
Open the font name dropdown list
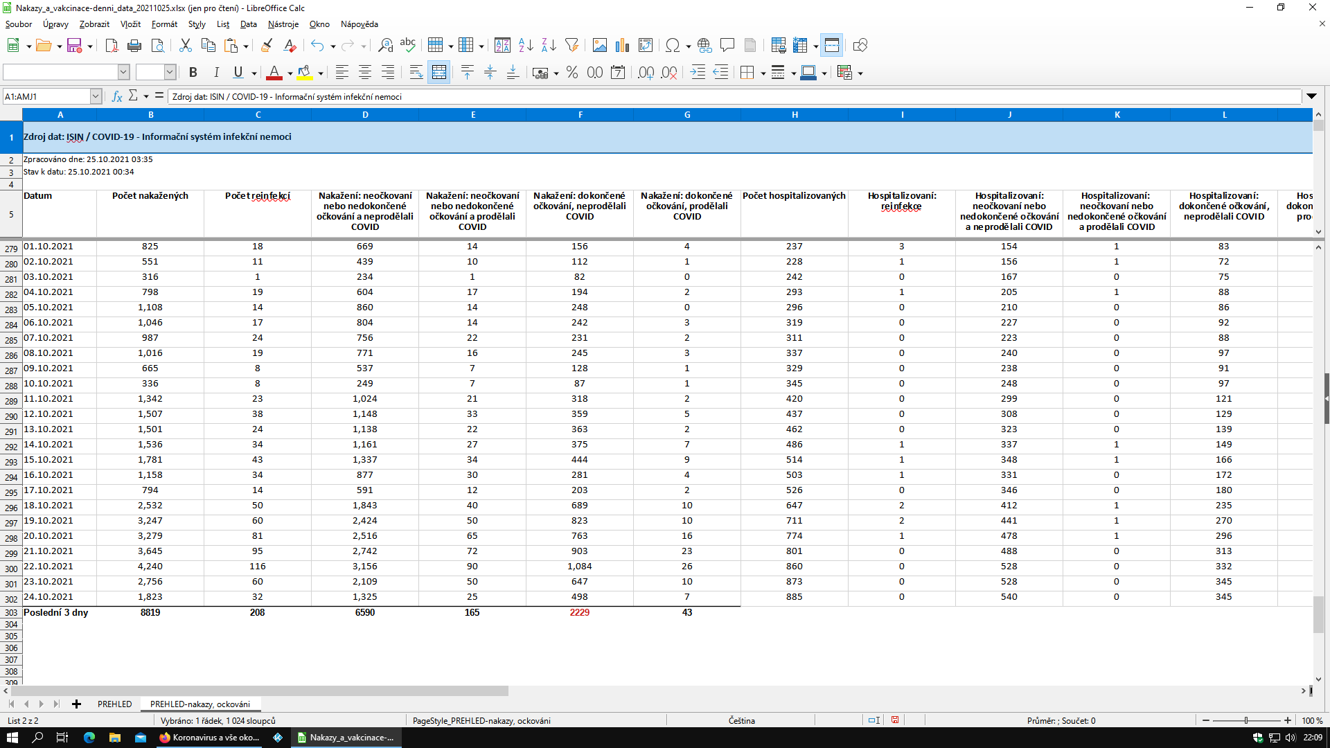coord(123,73)
